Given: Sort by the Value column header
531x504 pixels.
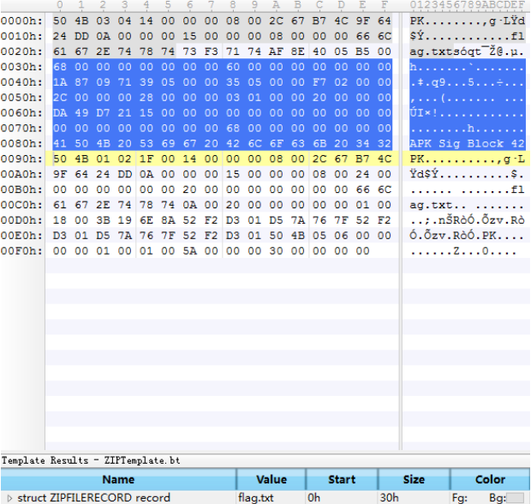Looking at the screenshot, I should pyautogui.click(x=271, y=480).
